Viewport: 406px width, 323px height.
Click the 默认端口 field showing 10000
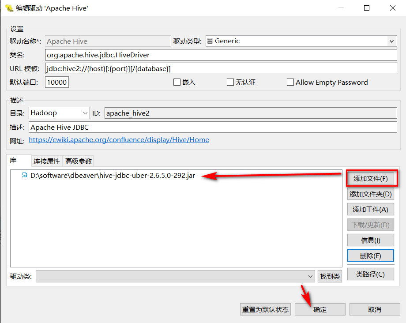point(57,83)
